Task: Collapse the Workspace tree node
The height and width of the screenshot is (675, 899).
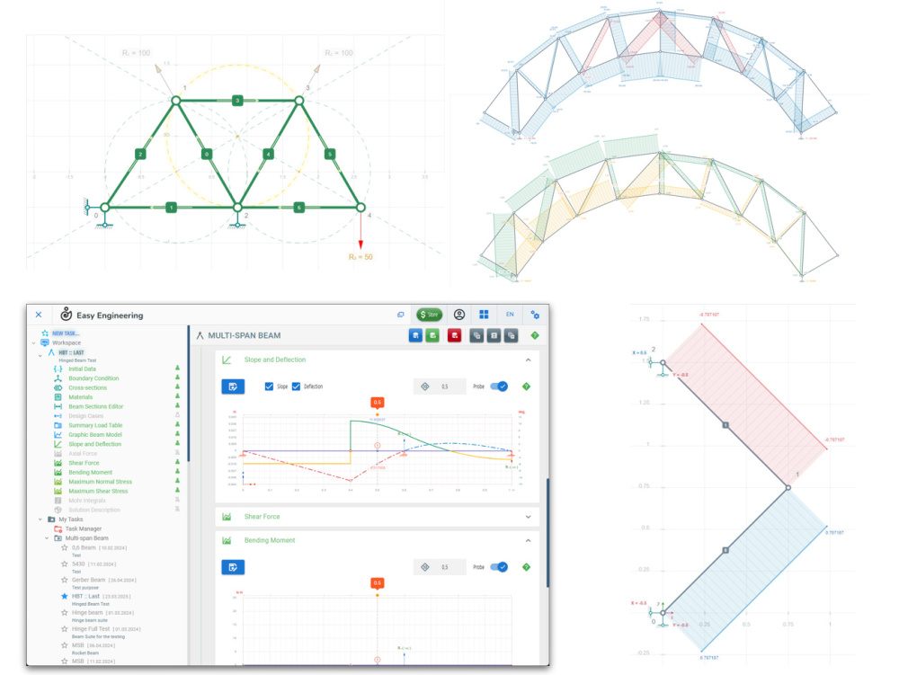Action: (x=34, y=342)
